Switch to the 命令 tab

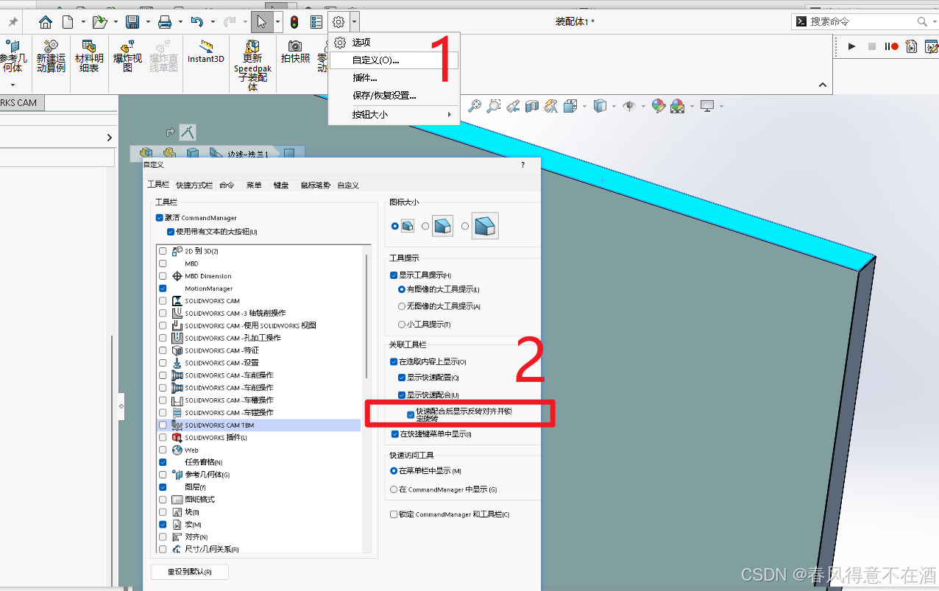227,185
